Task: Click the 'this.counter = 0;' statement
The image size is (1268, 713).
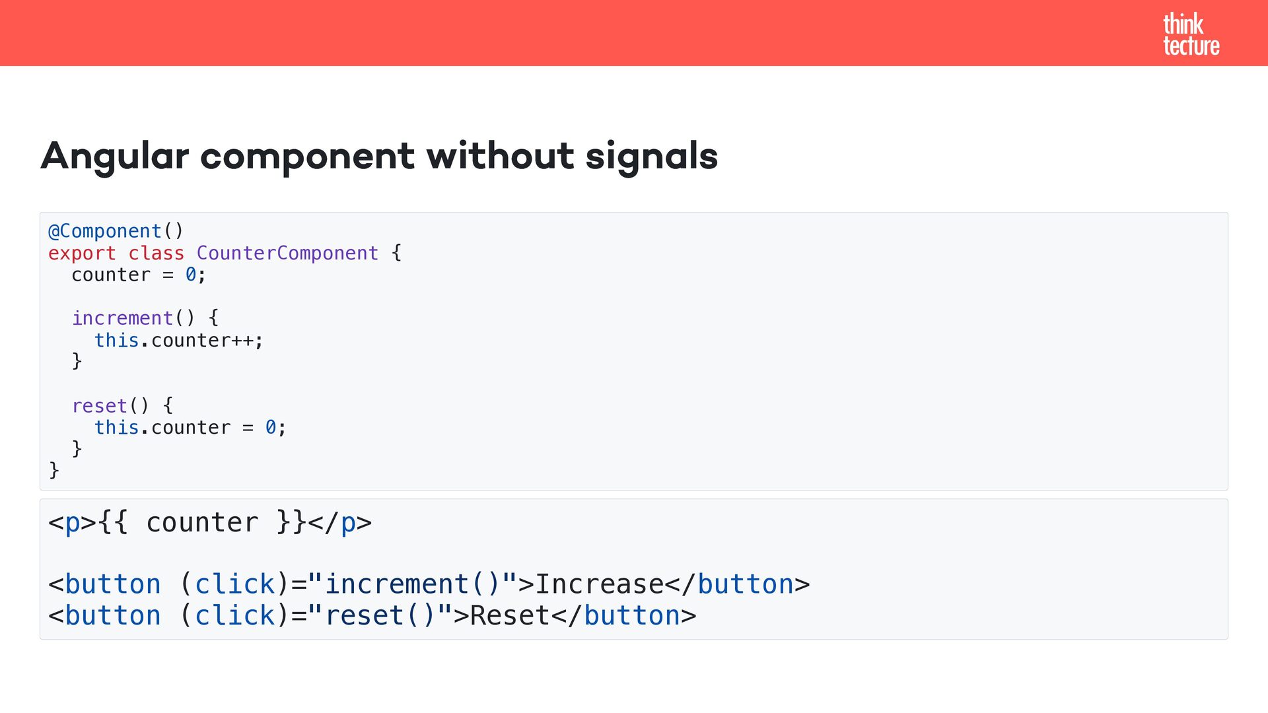Action: click(190, 428)
